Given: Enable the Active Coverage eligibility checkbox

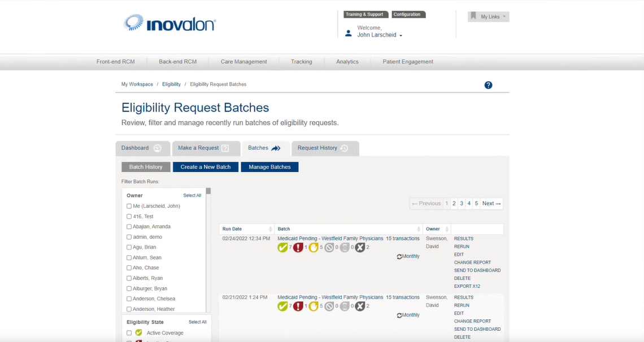Looking at the screenshot, I should (x=129, y=333).
